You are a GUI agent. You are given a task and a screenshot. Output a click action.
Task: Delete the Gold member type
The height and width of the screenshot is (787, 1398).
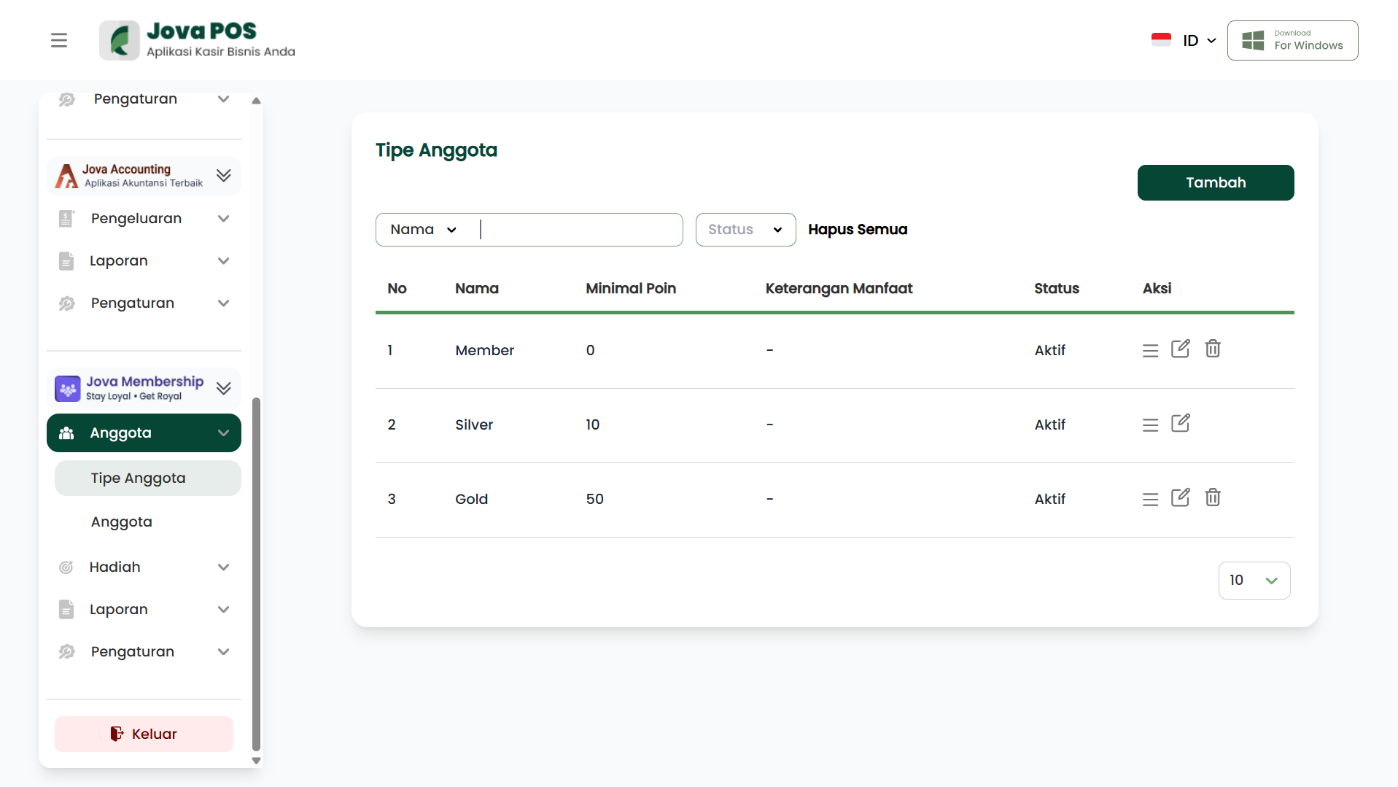1212,498
